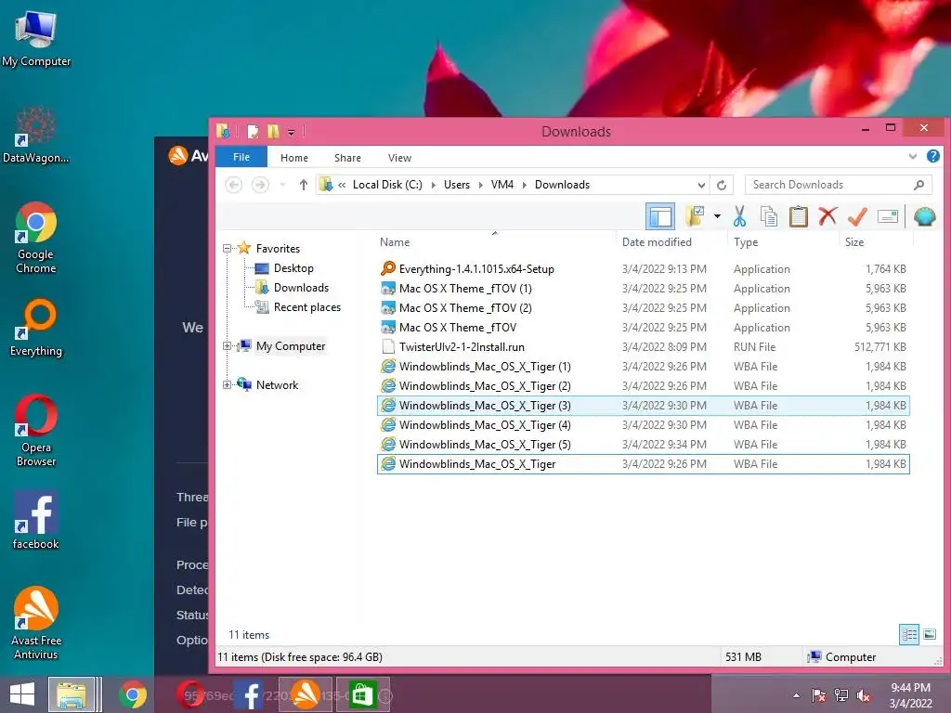951x713 pixels.
Task: Collapse the Favorites tree node
Action: [227, 249]
